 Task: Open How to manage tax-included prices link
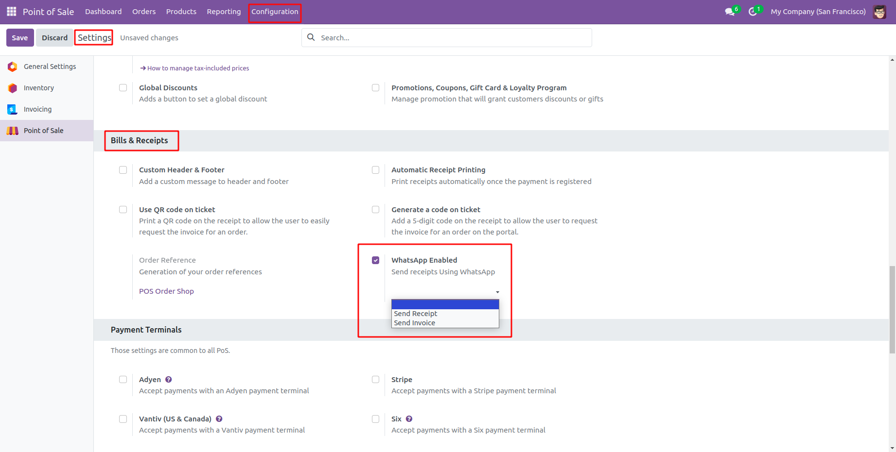[x=194, y=68]
